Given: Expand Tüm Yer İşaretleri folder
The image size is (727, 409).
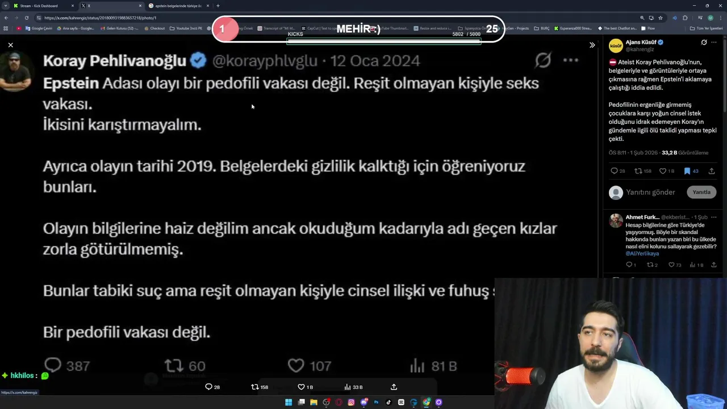Looking at the screenshot, I should (x=706, y=28).
